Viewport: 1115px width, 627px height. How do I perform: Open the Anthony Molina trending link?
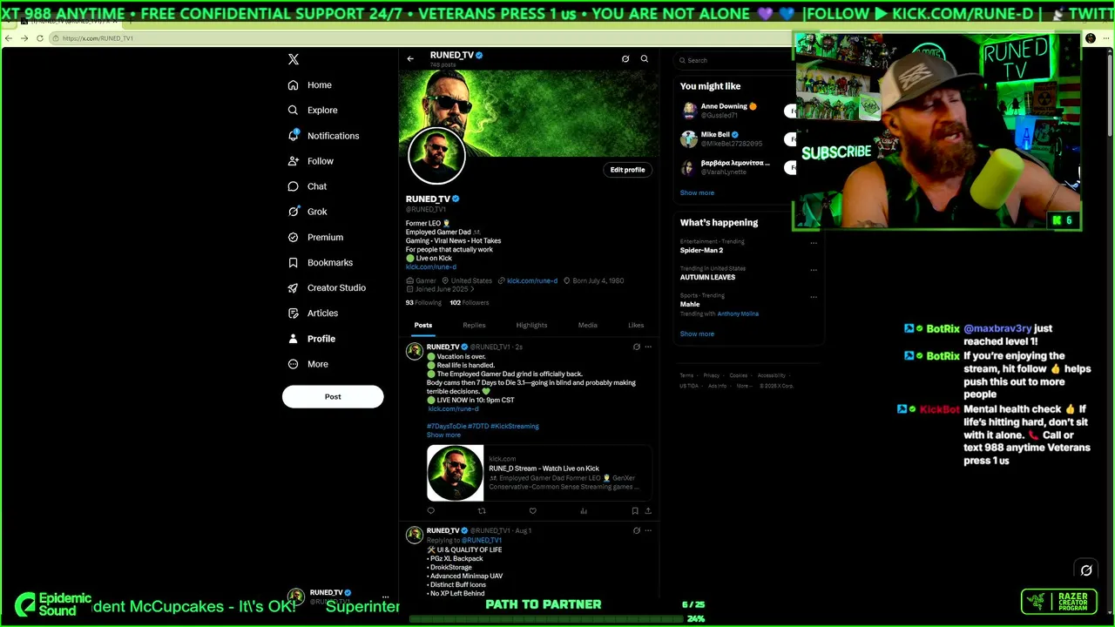(x=738, y=313)
